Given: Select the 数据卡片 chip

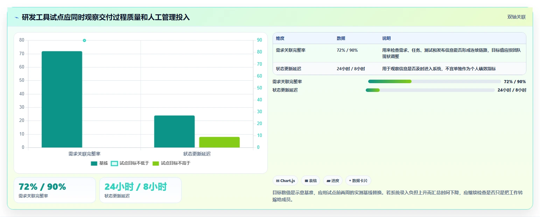Looking at the screenshot, I should [x=358, y=181].
